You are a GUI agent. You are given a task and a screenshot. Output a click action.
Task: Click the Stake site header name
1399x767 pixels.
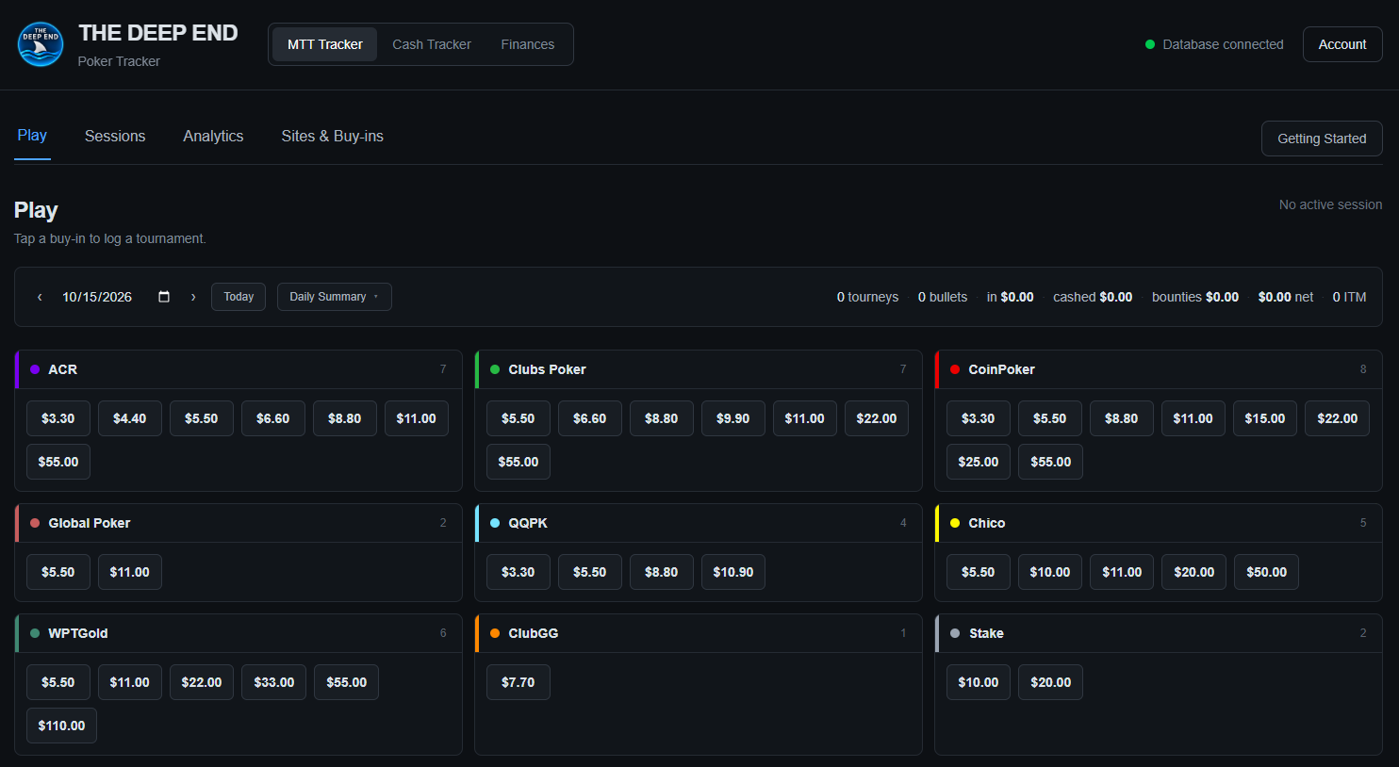(986, 633)
